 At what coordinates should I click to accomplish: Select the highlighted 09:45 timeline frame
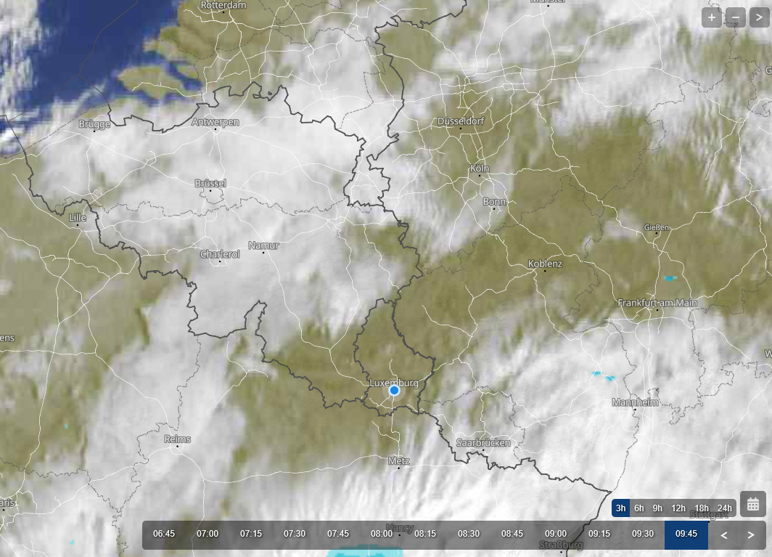tap(686, 534)
